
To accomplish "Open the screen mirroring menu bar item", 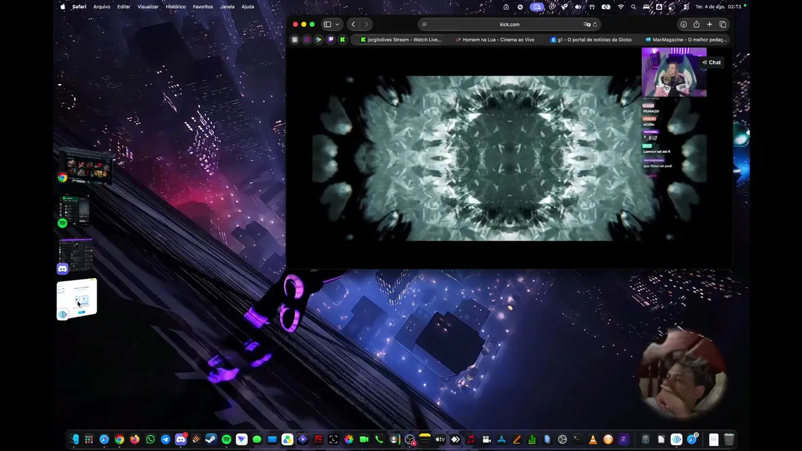I will click(x=537, y=7).
